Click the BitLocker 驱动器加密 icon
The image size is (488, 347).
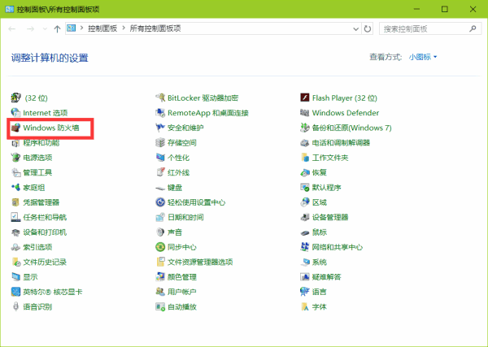coord(160,98)
